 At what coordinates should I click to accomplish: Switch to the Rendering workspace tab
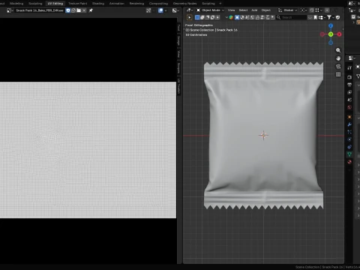point(136,4)
